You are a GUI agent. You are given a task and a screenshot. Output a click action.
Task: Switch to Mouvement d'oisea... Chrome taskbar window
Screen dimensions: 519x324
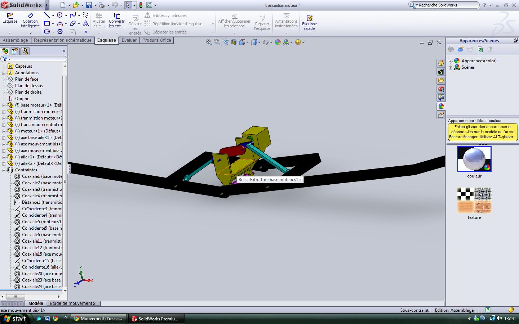click(98, 319)
